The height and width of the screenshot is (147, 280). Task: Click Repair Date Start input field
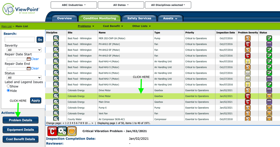(17, 59)
